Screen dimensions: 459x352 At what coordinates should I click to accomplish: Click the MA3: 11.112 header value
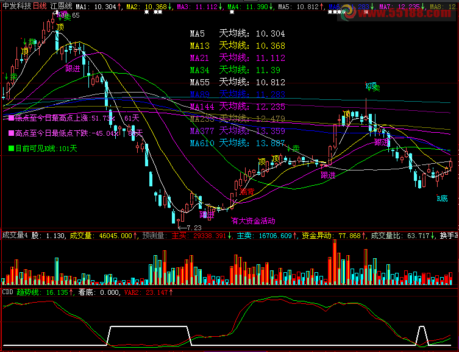point(200,7)
